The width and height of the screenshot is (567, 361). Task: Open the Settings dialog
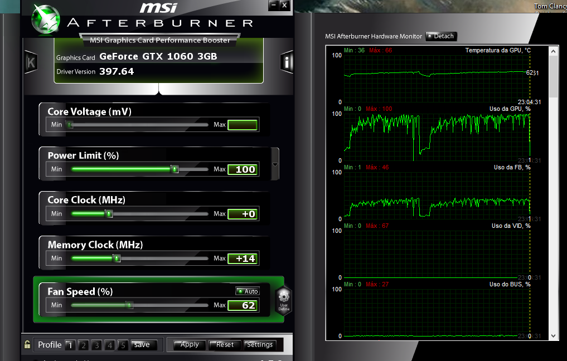pyautogui.click(x=260, y=345)
